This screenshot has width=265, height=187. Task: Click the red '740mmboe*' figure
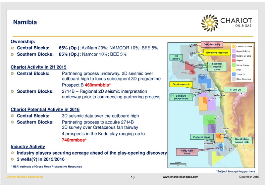point(74,140)
